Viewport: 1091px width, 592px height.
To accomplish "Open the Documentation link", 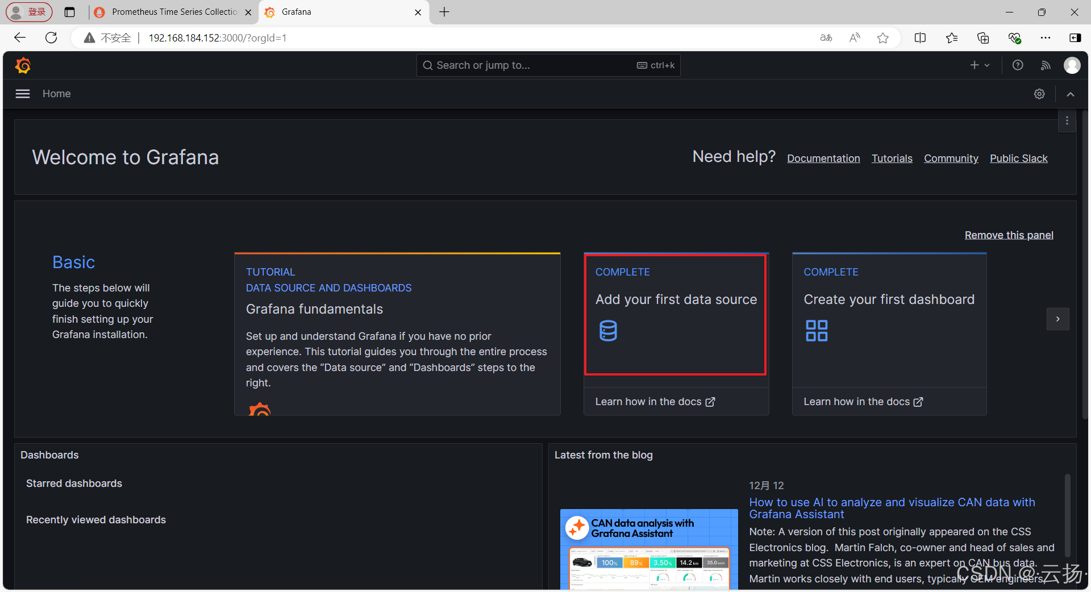I will [x=823, y=159].
